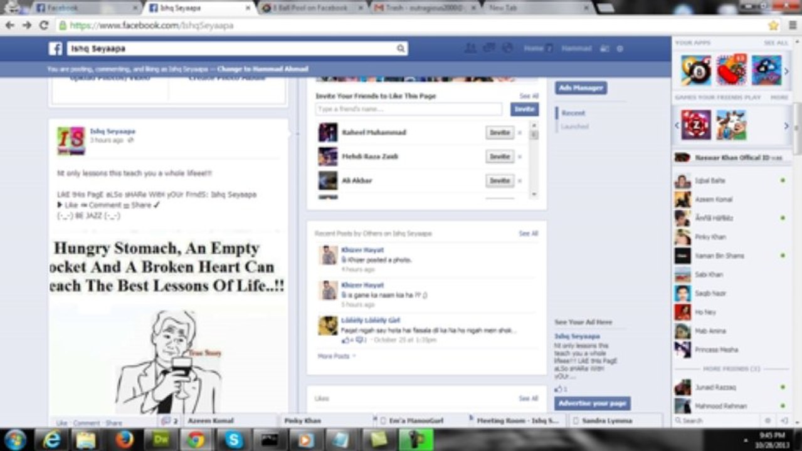The image size is (802, 451).
Task: Open the Zynga Poker game icon
Action: [x=696, y=125]
